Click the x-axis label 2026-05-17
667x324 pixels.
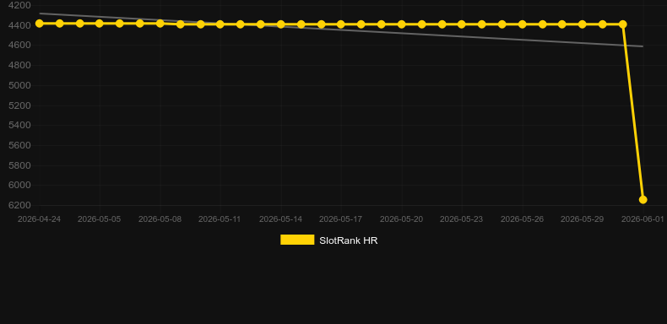pyautogui.click(x=341, y=219)
